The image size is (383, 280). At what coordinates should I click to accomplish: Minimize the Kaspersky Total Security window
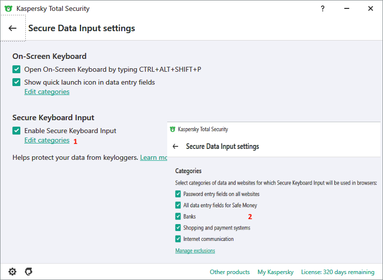click(x=347, y=8)
